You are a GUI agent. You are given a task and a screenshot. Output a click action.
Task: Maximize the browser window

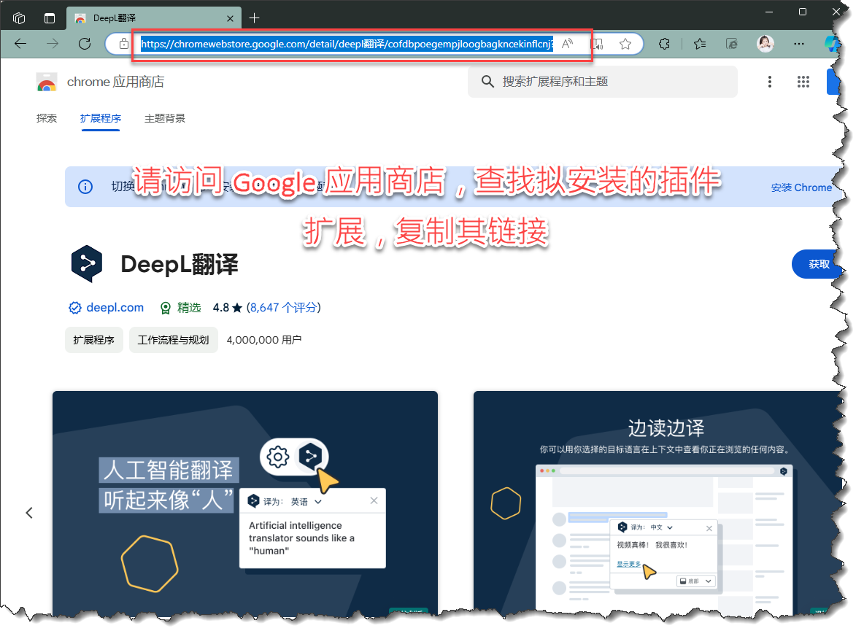pos(802,12)
